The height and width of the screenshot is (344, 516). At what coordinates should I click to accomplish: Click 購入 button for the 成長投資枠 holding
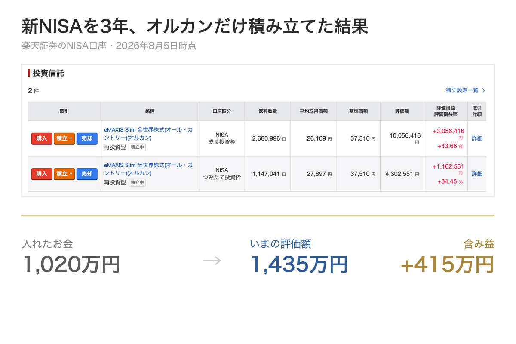tap(42, 138)
